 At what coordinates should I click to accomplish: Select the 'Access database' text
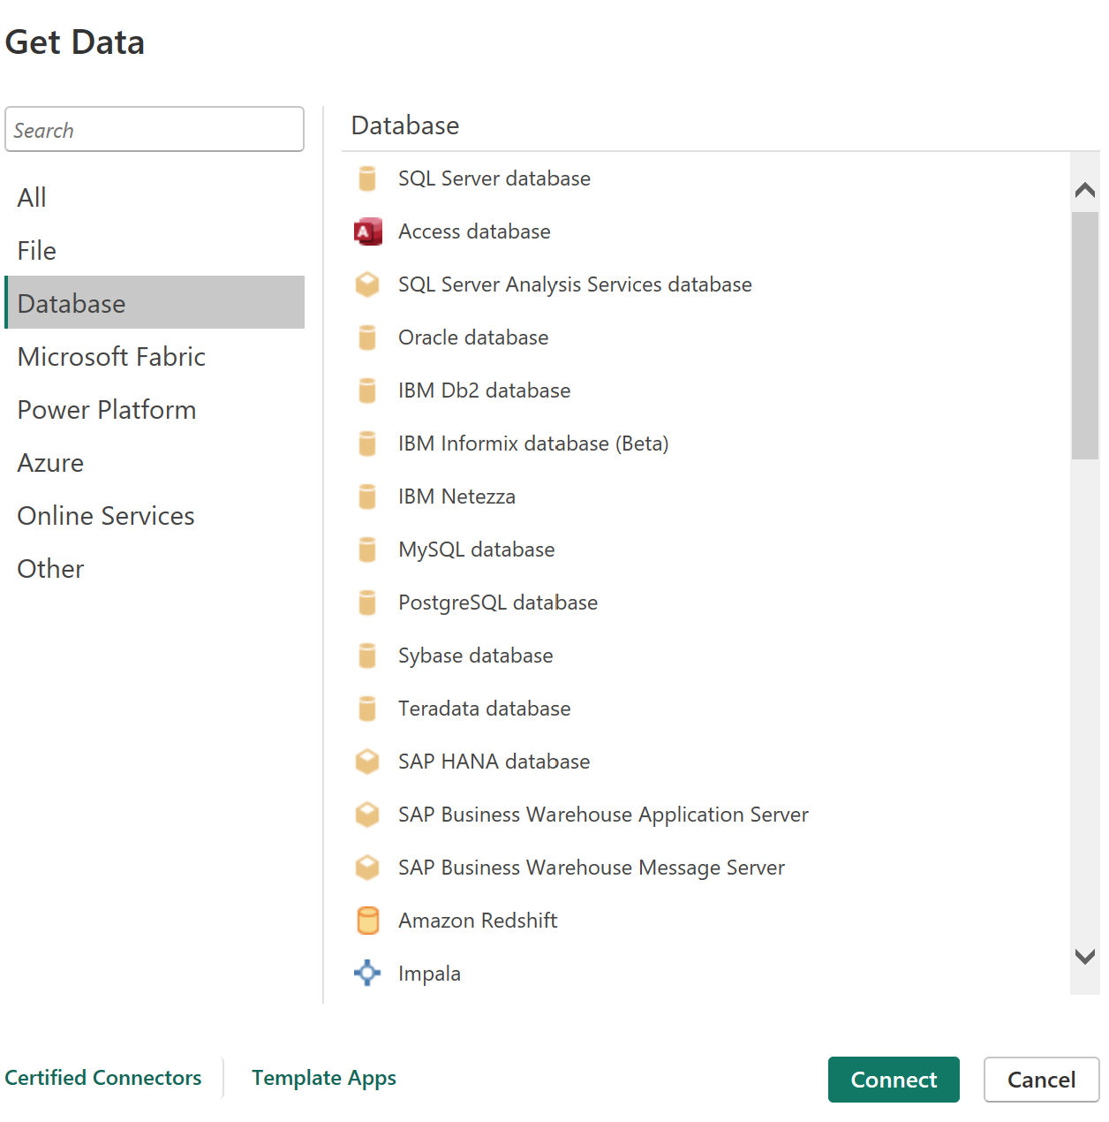tap(474, 231)
